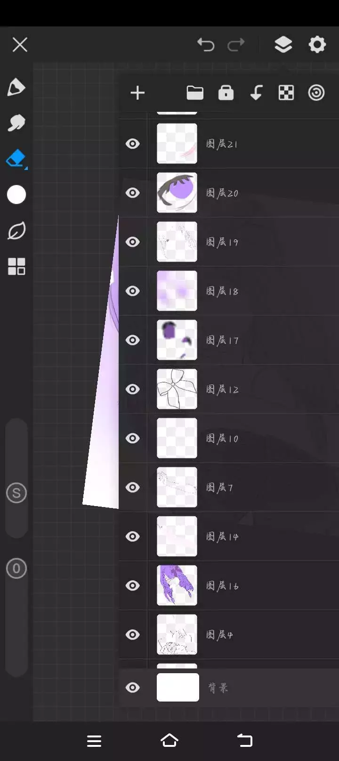The height and width of the screenshot is (761, 339).
Task: Select the smudge tool
Action: coord(16,123)
